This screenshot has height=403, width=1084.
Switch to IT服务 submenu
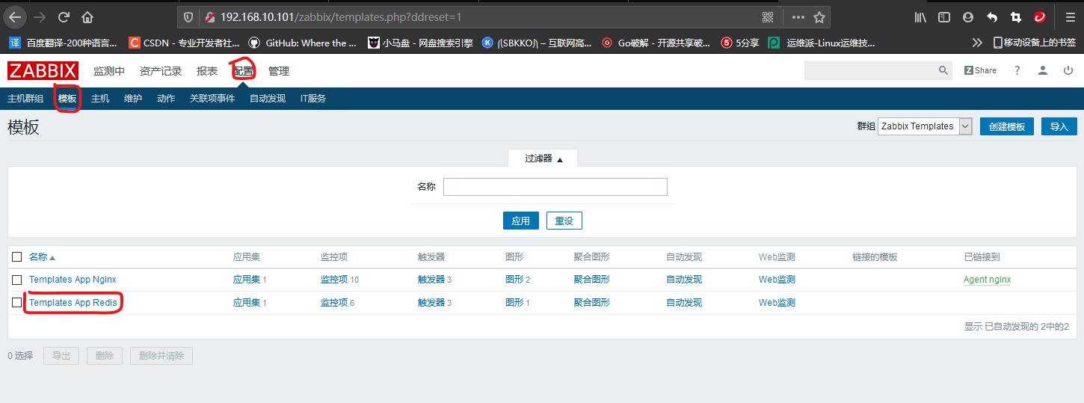coord(313,99)
